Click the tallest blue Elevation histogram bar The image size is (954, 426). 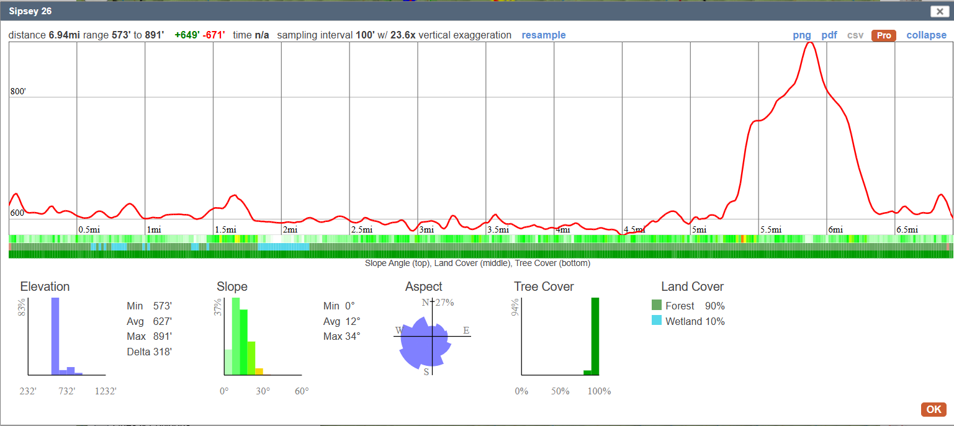tap(55, 336)
